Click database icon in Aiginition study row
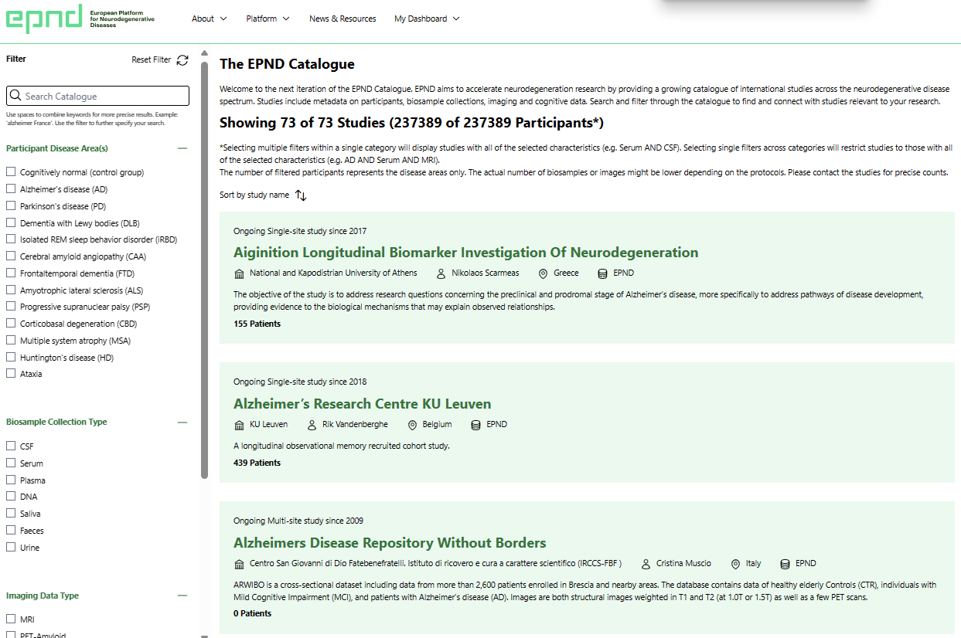Image resolution: width=961 pixels, height=638 pixels. coord(603,273)
